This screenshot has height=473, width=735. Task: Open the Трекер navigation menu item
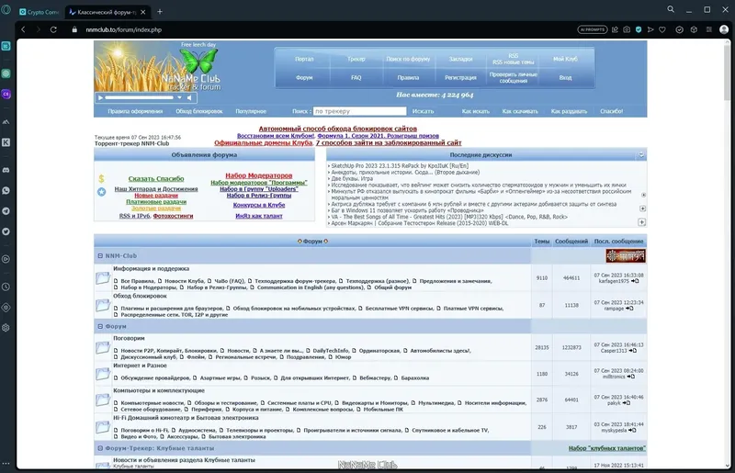click(356, 59)
